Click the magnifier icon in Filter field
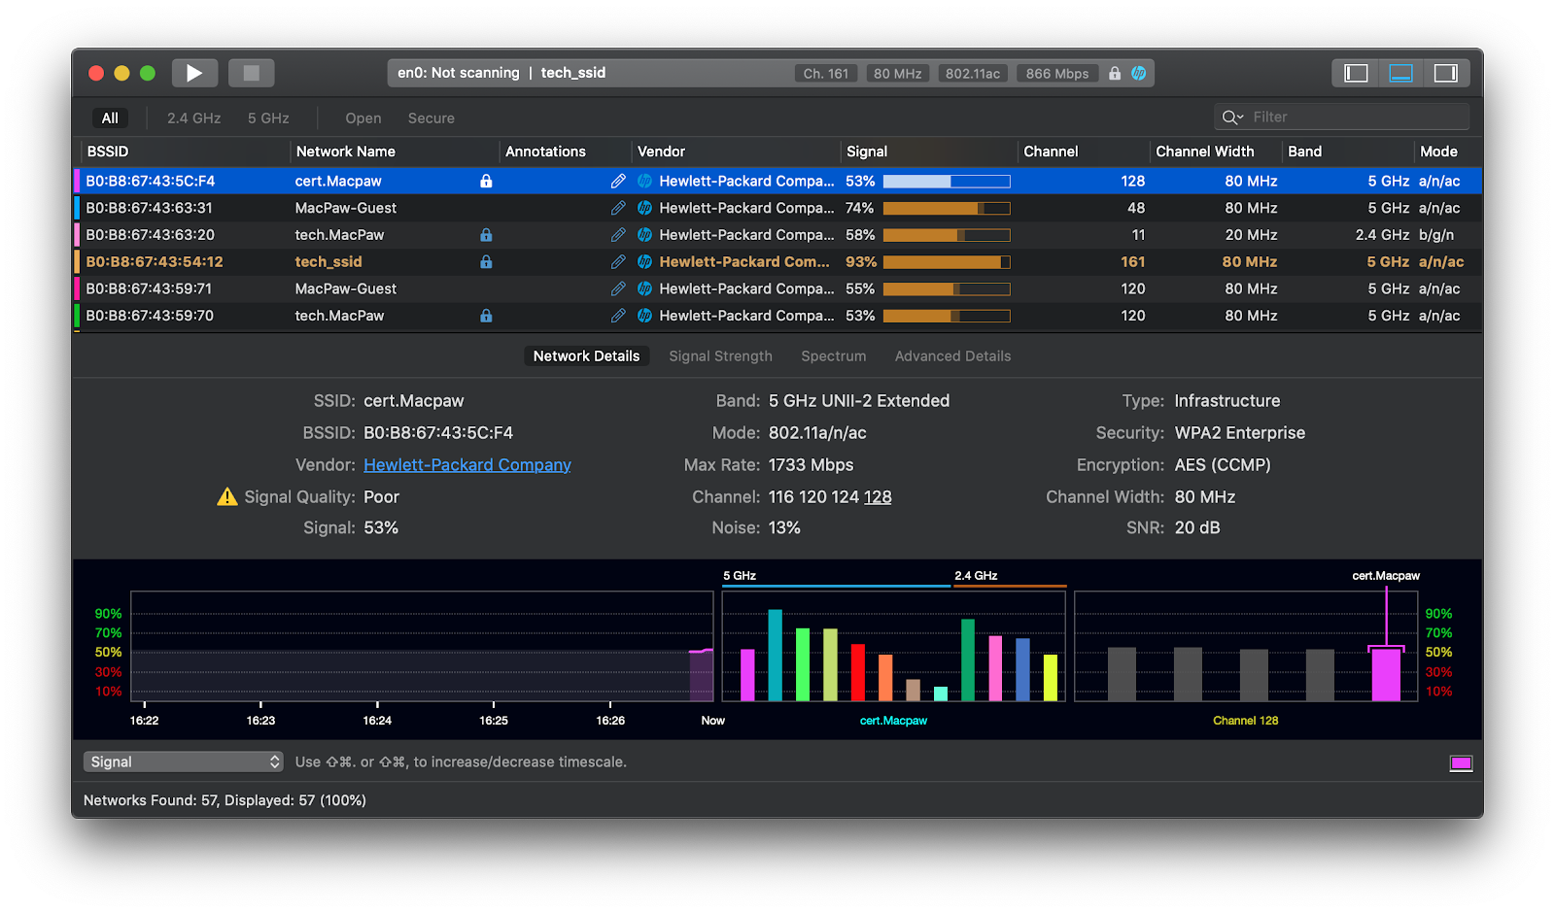This screenshot has height=913, width=1555. pyautogui.click(x=1232, y=118)
